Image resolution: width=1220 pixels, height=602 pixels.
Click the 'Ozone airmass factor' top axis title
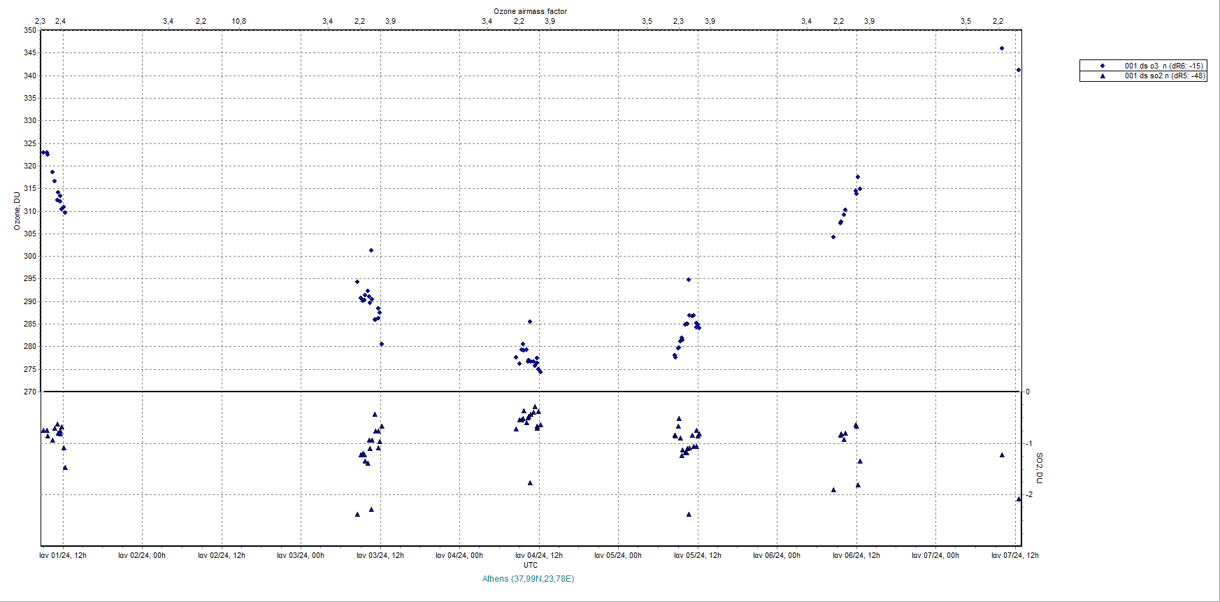530,11
